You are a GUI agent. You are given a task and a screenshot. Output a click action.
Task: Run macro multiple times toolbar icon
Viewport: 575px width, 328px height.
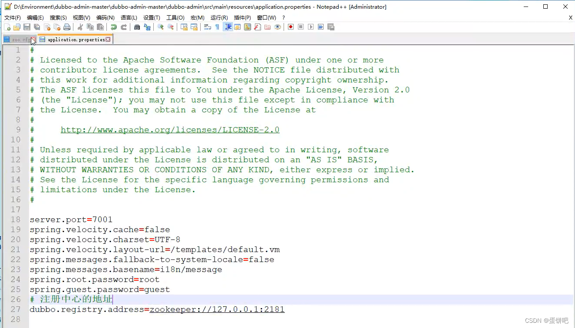(x=321, y=27)
